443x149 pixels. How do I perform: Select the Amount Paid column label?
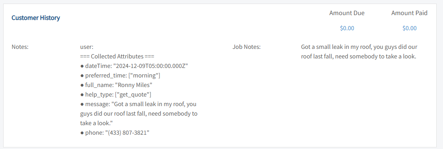tap(410, 13)
